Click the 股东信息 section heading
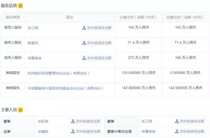Viewport: 210px width, 138px height. tap(9, 6)
